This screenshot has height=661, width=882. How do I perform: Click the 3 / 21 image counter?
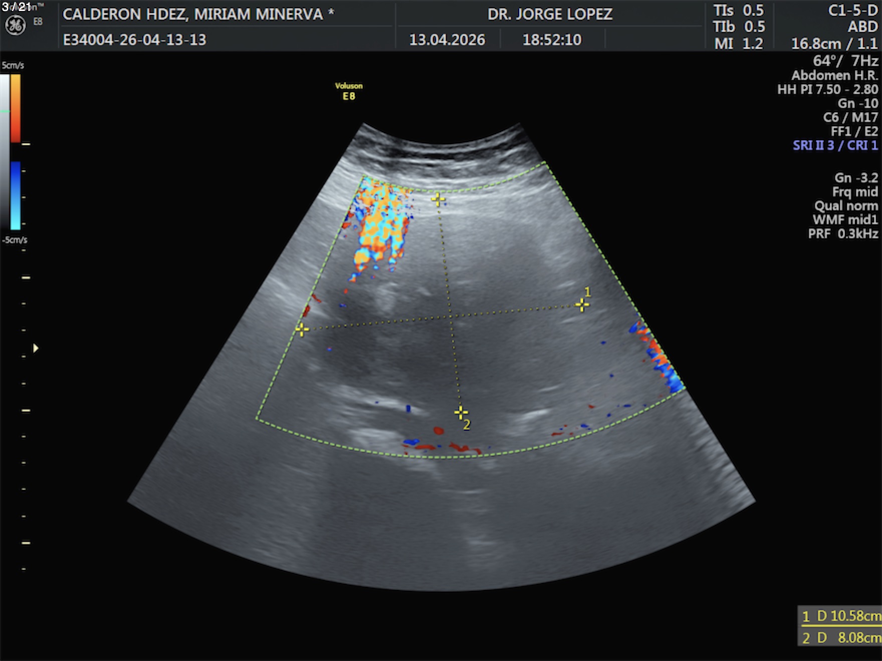(16, 7)
